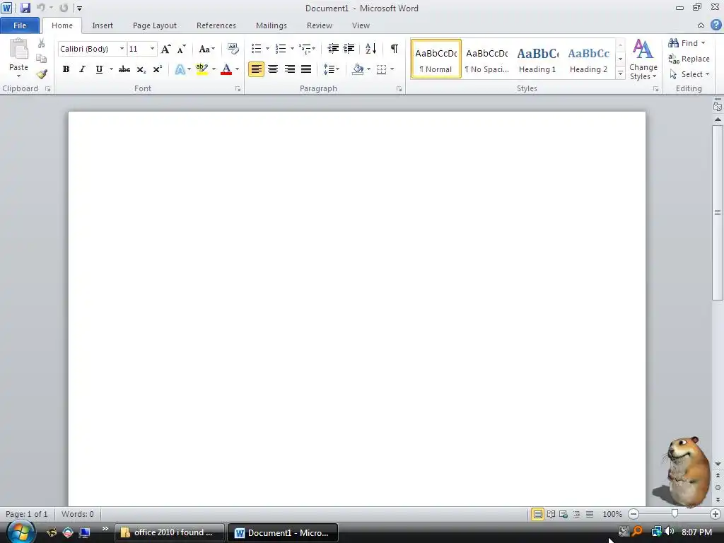Click Shrink Font icon

point(181,49)
